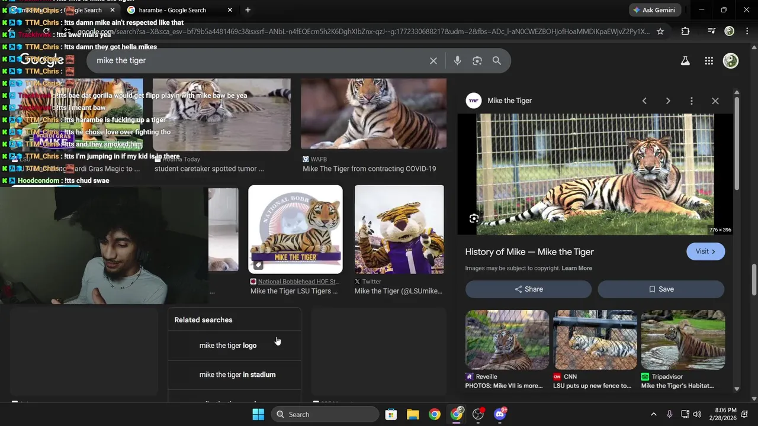Open OBS Studio from the taskbar
This screenshot has width=758, height=426.
click(478, 414)
